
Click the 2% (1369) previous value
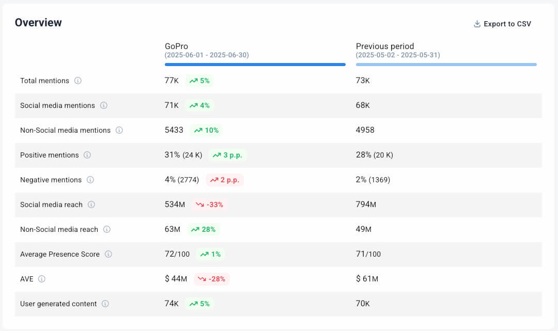coord(373,180)
